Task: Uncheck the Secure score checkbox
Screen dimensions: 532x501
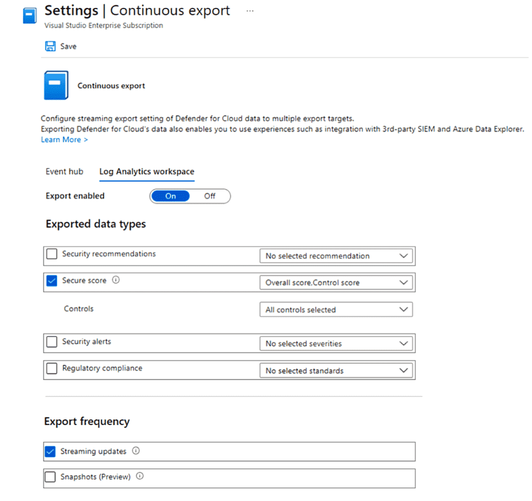Action: pos(52,281)
